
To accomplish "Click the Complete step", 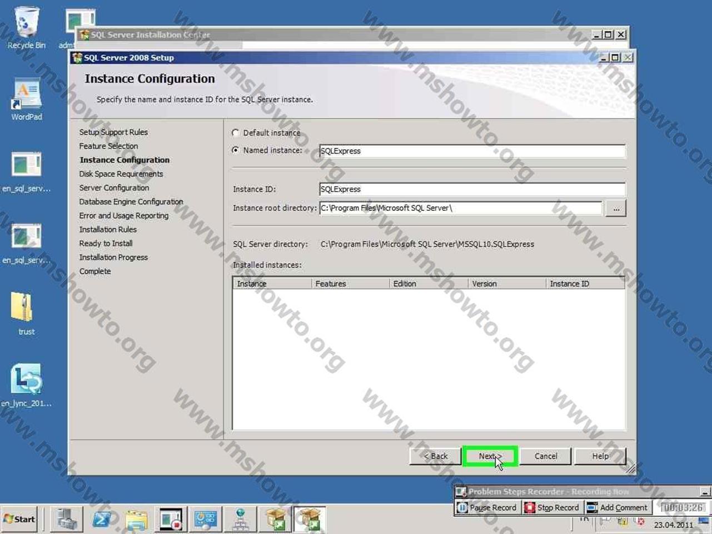I will (x=95, y=271).
